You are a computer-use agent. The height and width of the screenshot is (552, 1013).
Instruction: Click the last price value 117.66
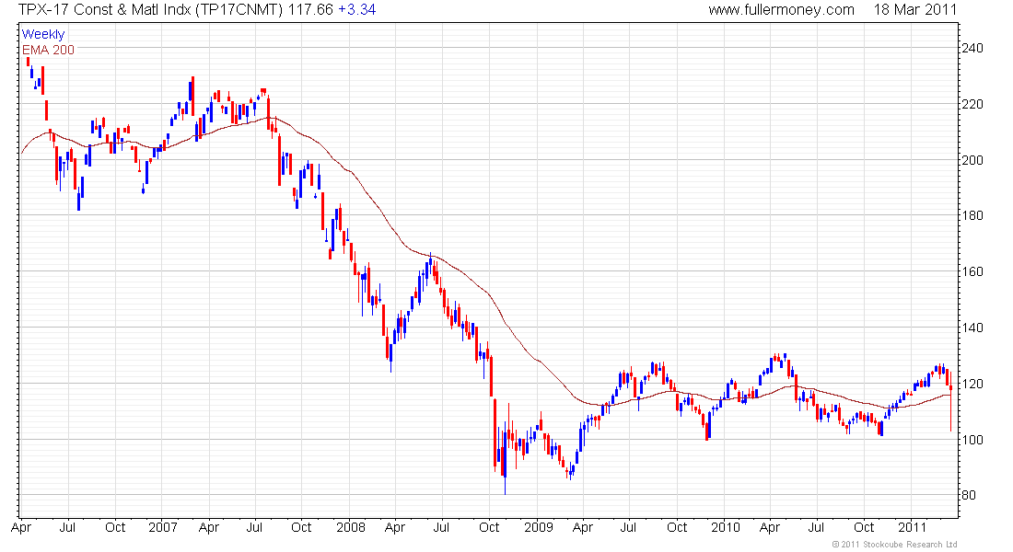(x=310, y=10)
